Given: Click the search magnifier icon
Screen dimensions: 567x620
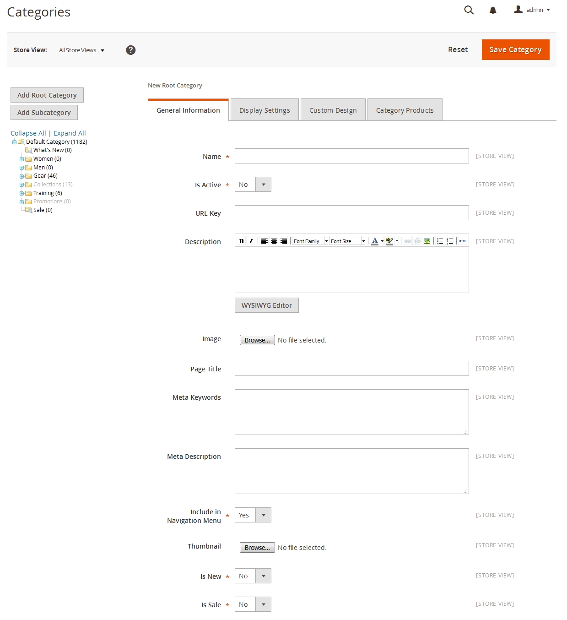Looking at the screenshot, I should (469, 10).
